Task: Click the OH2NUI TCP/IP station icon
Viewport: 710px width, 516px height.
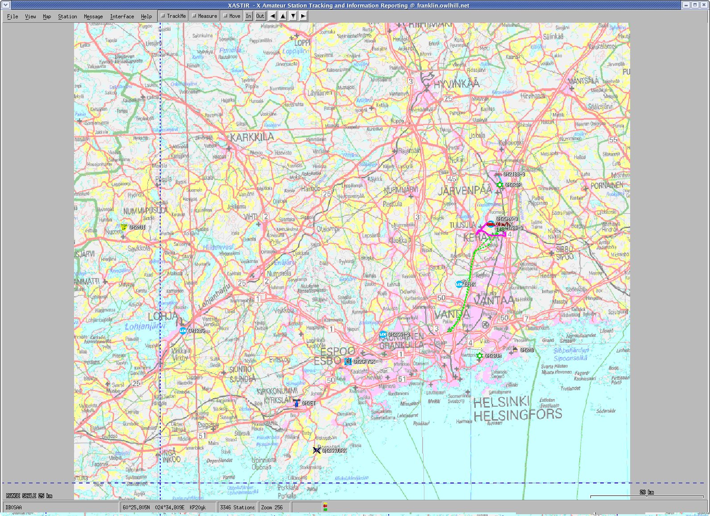Action: [x=124, y=227]
